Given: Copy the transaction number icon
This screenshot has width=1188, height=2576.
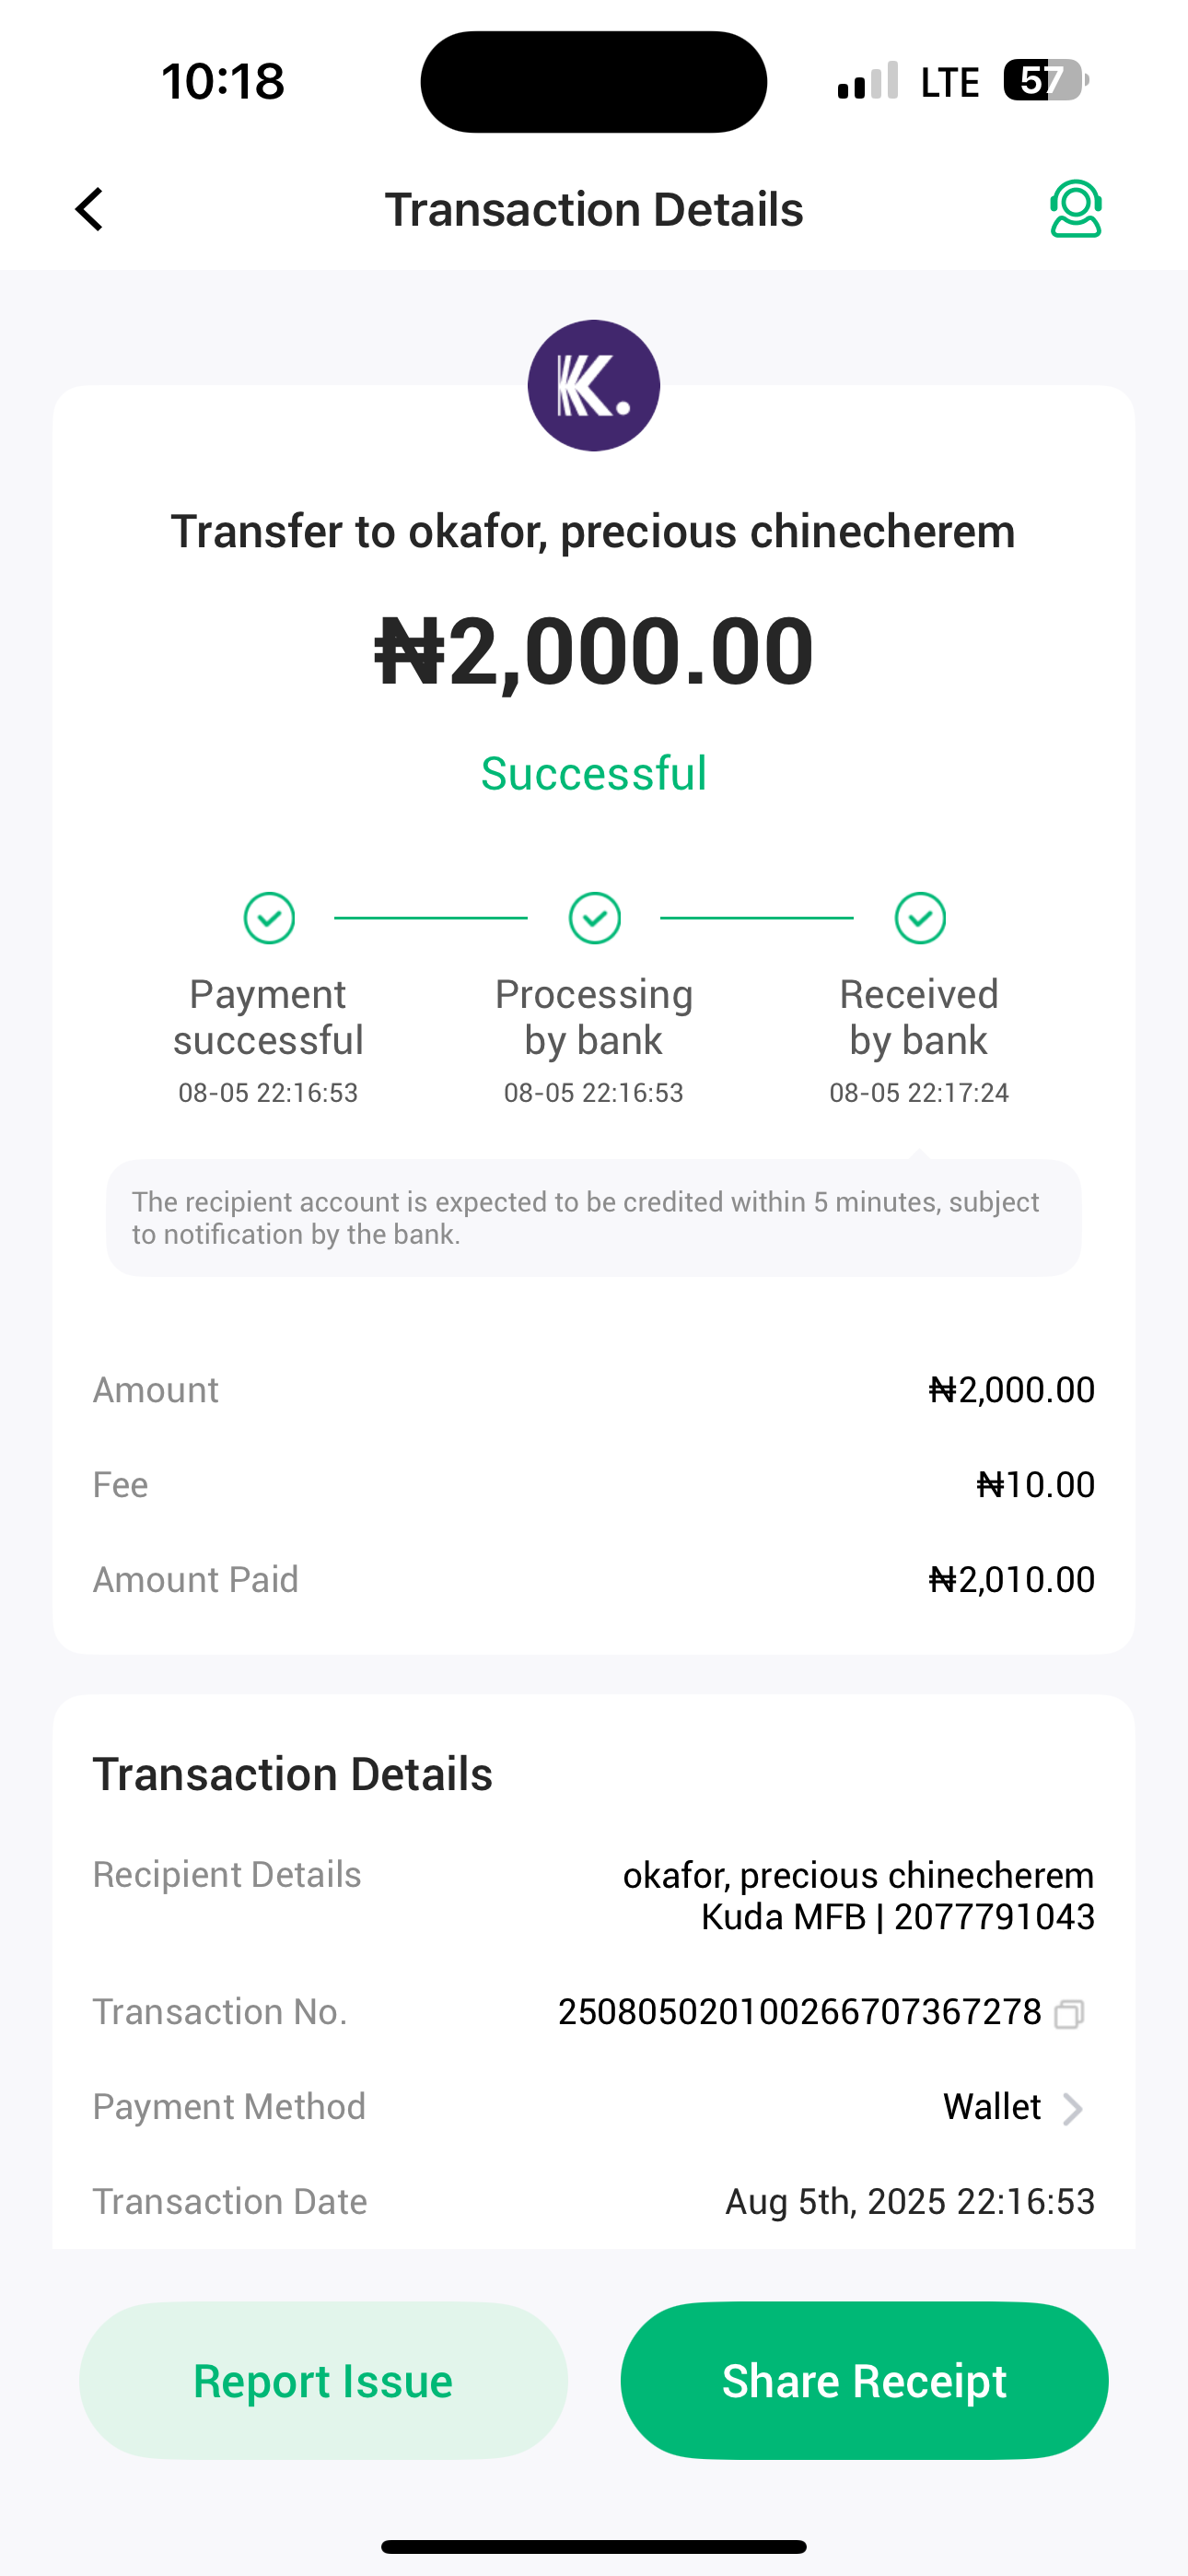Looking at the screenshot, I should coord(1069,2013).
